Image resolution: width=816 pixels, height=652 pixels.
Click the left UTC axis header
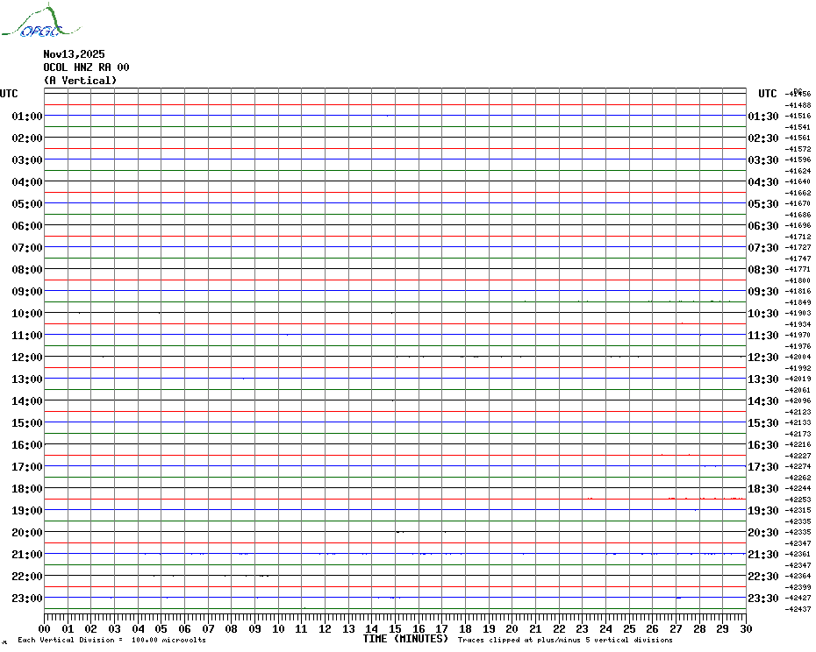(x=9, y=94)
